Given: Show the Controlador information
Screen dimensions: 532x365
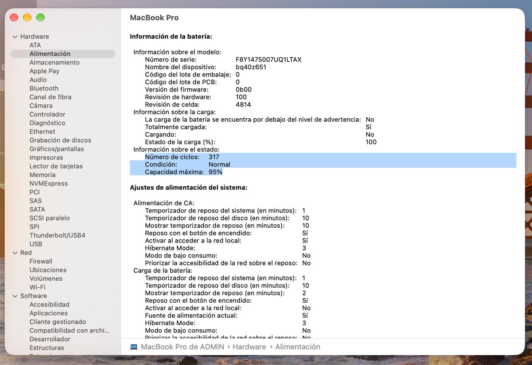Looking at the screenshot, I should [47, 114].
